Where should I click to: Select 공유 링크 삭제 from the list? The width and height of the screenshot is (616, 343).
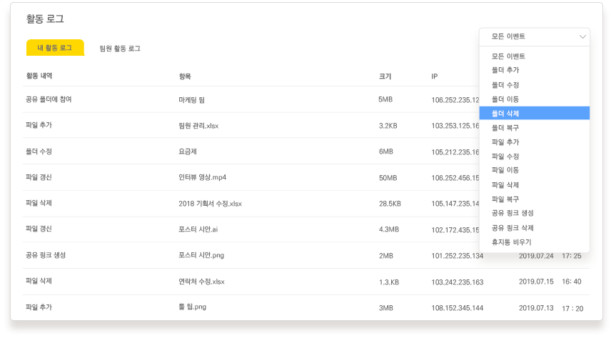tap(513, 227)
